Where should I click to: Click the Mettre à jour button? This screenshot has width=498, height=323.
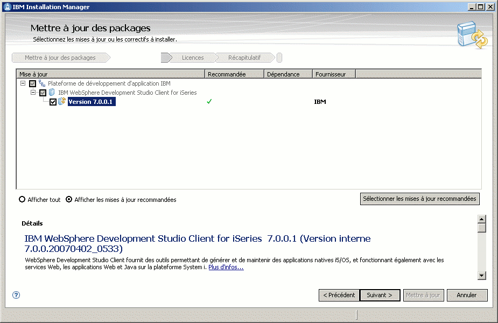coord(423,295)
